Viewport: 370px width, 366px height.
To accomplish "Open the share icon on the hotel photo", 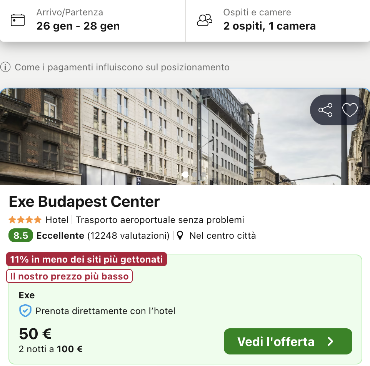I will point(326,110).
